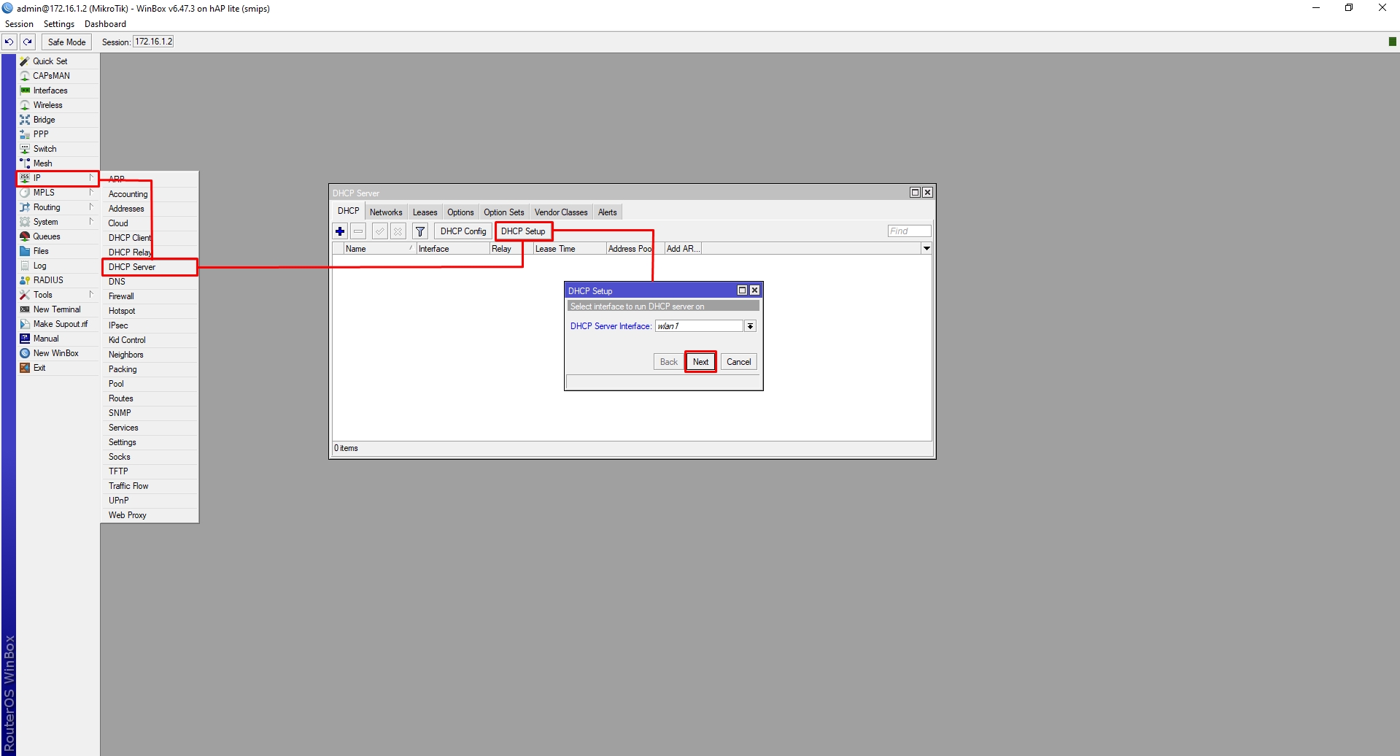Sort by the Lease Time column header
Image resolution: width=1400 pixels, height=756 pixels.
click(570, 249)
